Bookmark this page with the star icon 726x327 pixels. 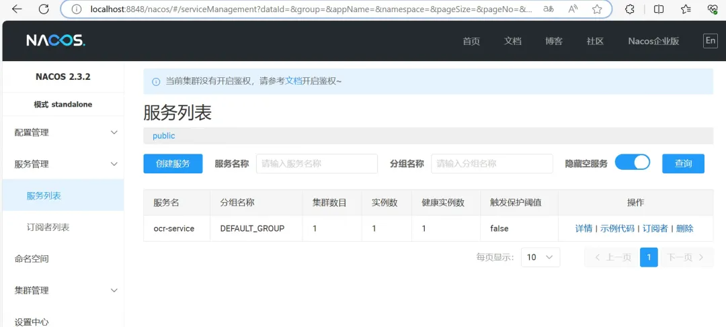[x=598, y=9]
